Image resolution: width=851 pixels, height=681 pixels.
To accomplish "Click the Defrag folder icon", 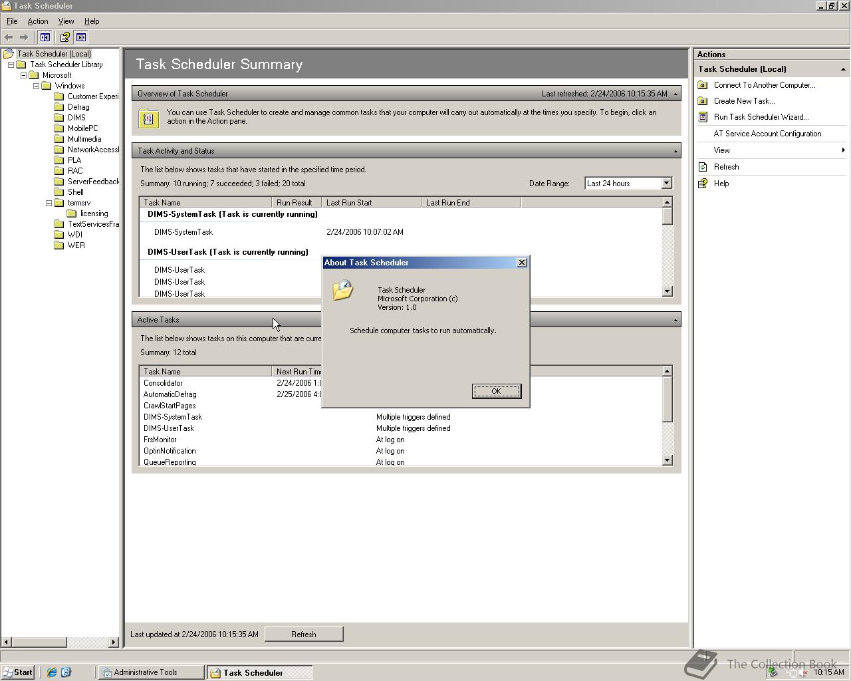I will 59,107.
